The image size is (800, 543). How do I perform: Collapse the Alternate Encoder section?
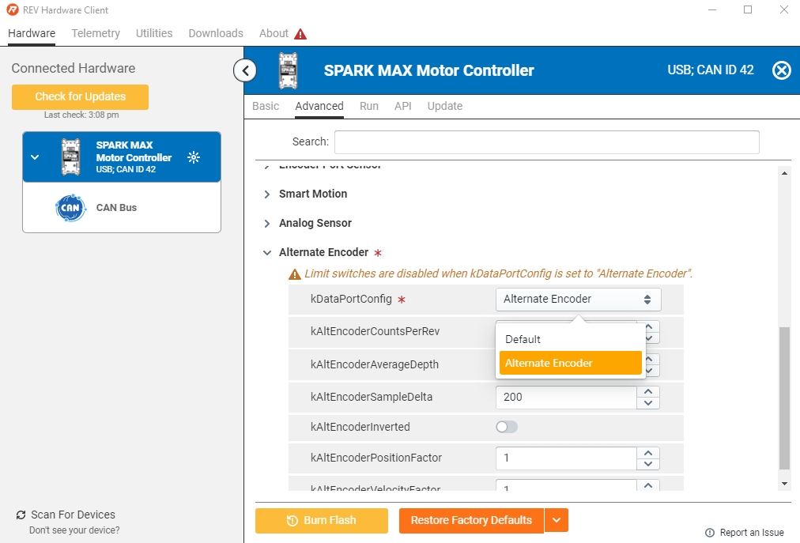point(267,253)
